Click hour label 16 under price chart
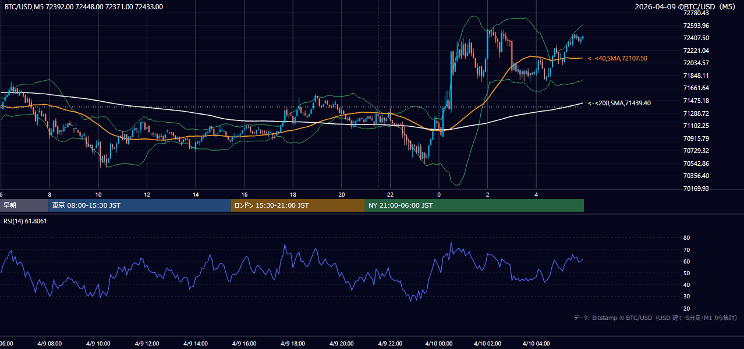 [x=245, y=195]
